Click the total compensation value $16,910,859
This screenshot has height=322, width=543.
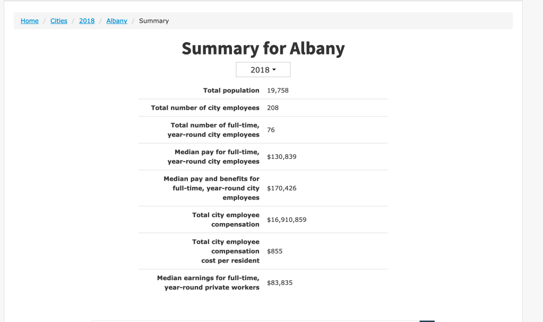[x=287, y=220]
